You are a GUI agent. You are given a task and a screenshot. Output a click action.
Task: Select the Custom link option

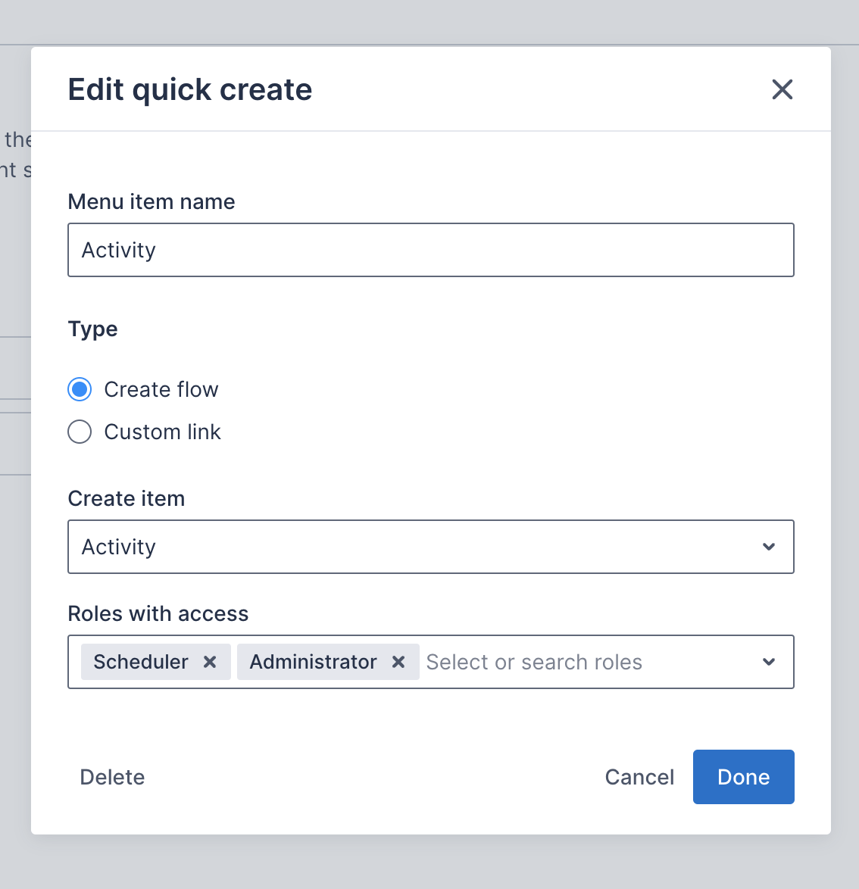pos(80,432)
